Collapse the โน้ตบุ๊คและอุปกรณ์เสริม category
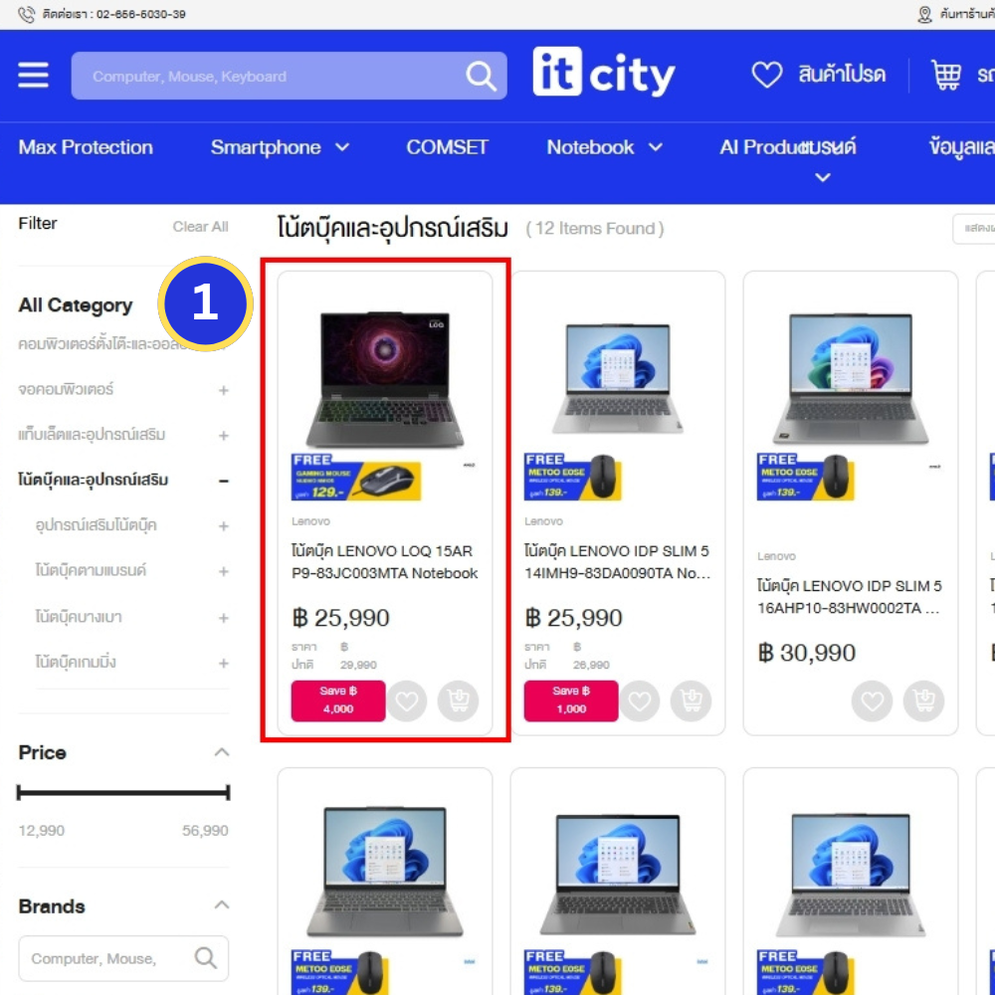 [223, 481]
